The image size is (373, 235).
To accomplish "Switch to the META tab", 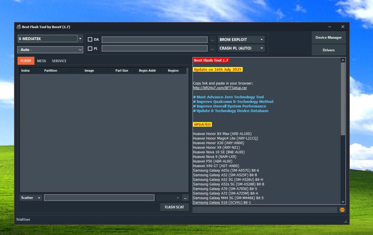I will (42, 61).
